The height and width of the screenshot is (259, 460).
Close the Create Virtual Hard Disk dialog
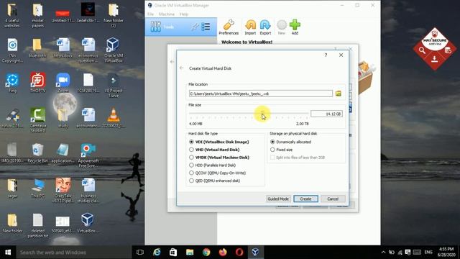pos(341,55)
